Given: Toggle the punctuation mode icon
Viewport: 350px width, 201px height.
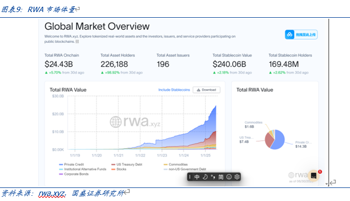Looking at the screenshot, I should point(213,177).
